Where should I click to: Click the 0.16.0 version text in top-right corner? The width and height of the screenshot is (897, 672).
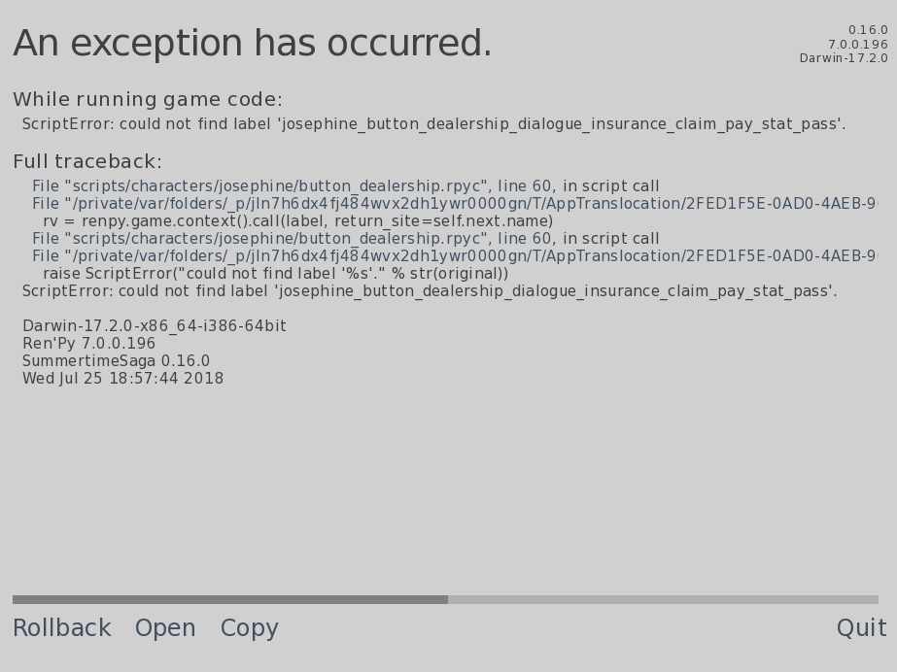pos(867,30)
